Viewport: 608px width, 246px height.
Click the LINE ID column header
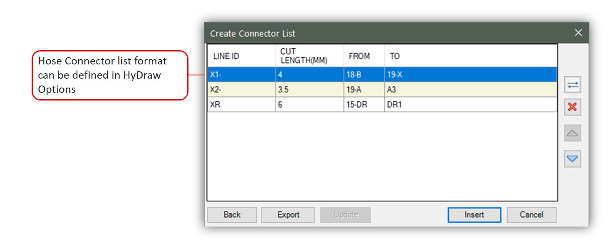[x=242, y=56]
